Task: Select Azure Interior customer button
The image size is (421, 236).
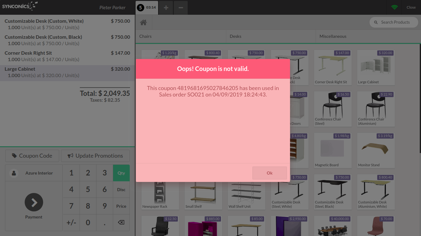Action: click(x=34, y=173)
